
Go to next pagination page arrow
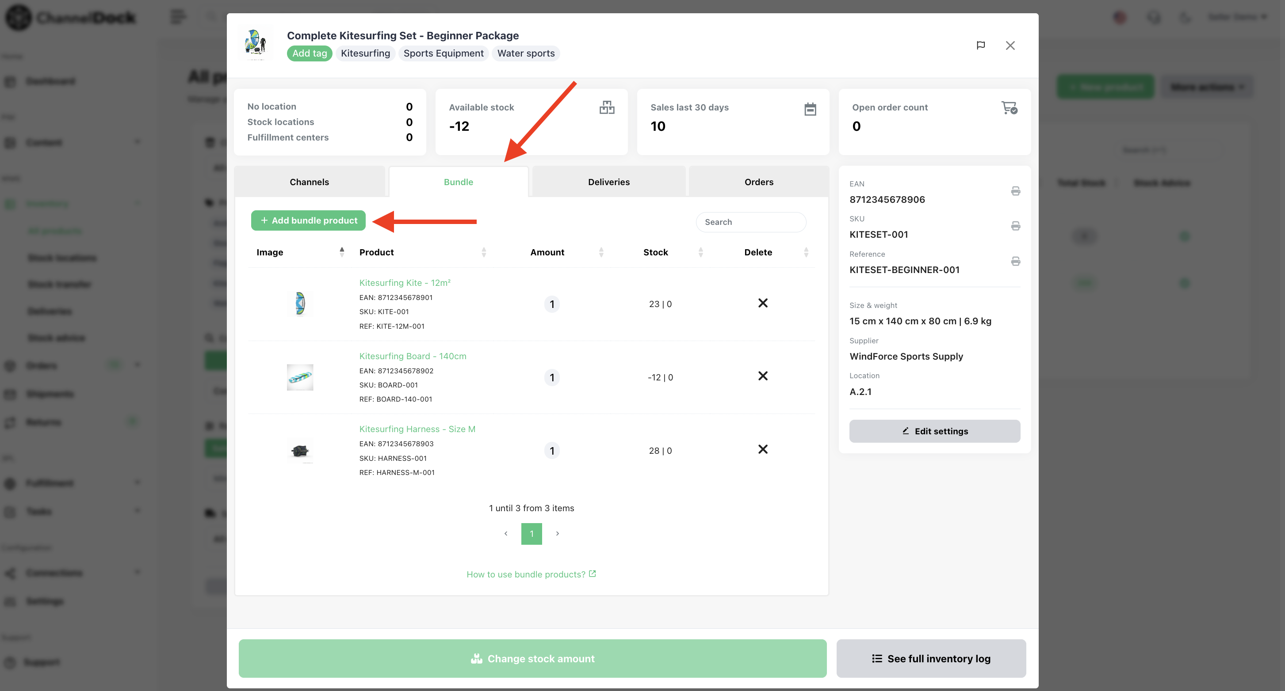(557, 533)
